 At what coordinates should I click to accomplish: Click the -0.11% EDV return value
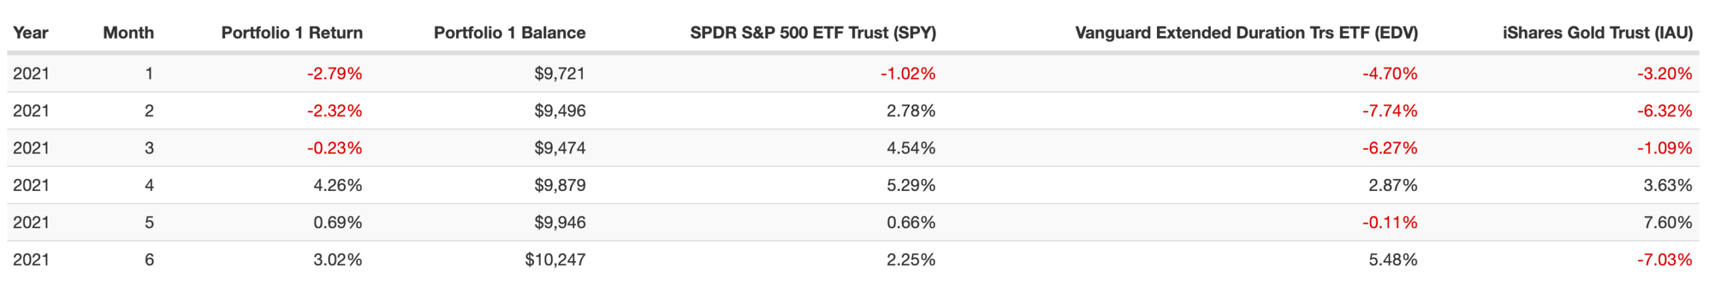point(1389,222)
